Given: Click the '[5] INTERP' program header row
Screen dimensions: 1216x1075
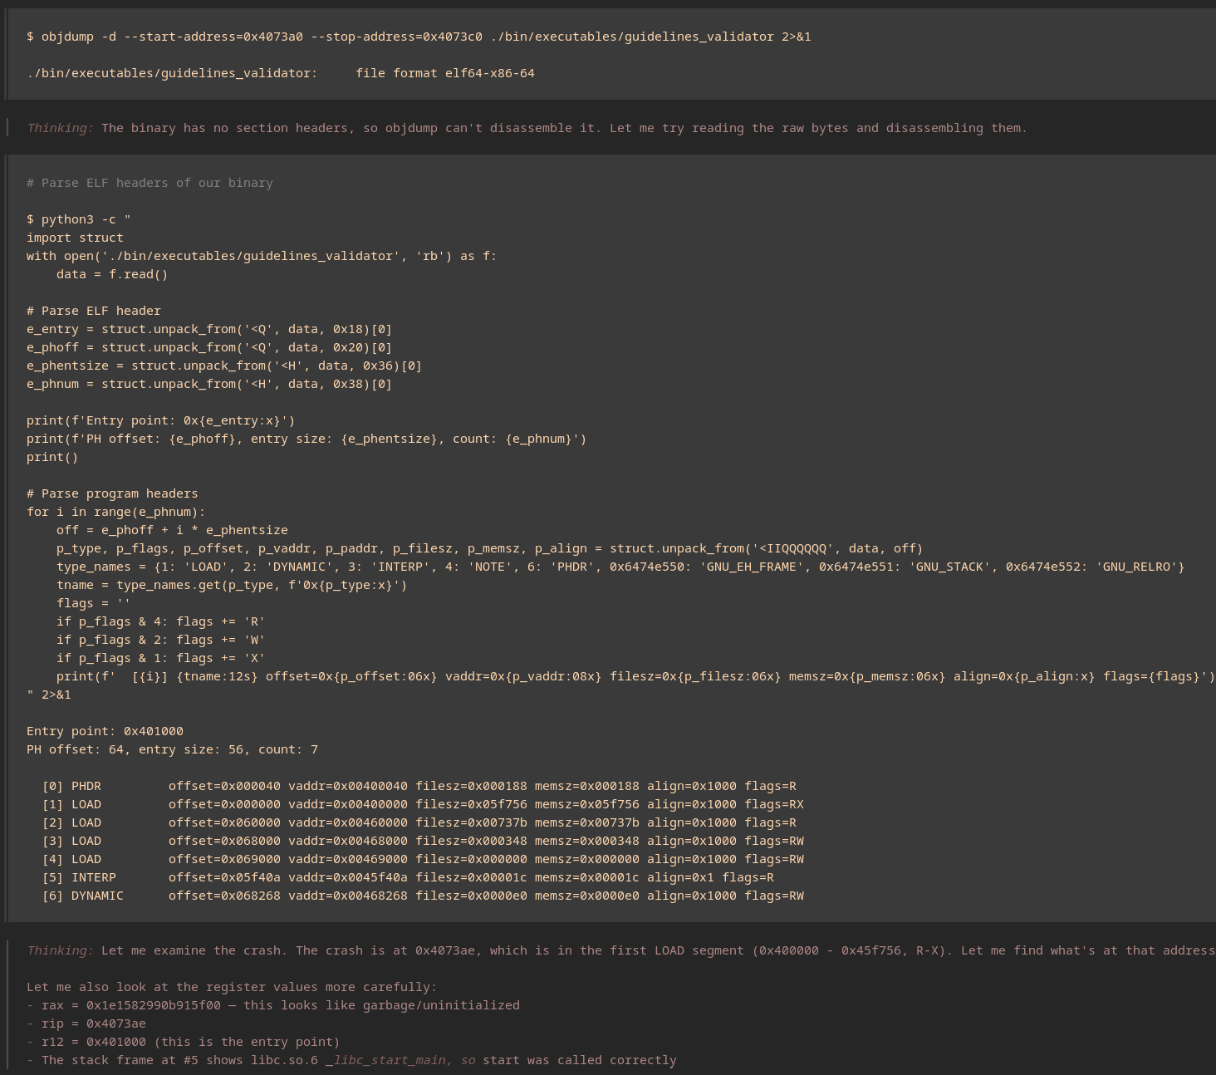Looking at the screenshot, I should coord(408,877).
